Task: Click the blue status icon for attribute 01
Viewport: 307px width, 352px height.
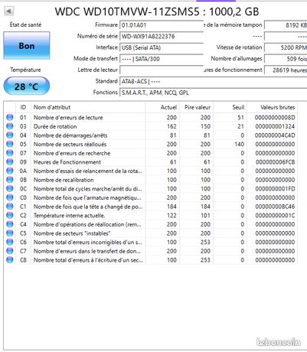Action: pyautogui.click(x=10, y=117)
